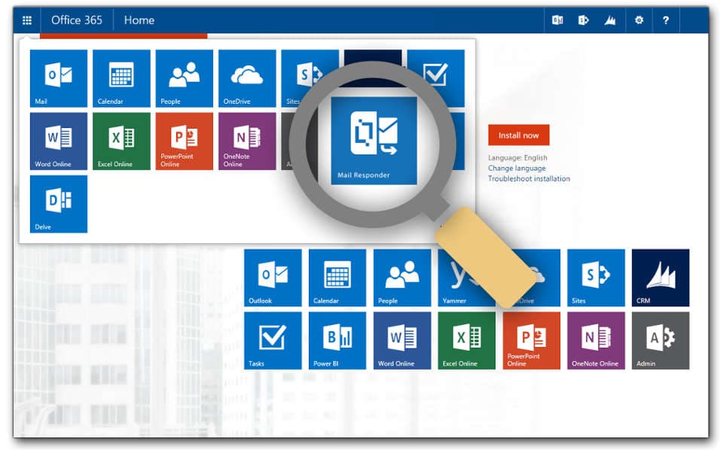The width and height of the screenshot is (723, 450).
Task: Click the Office 365 brand label
Action: point(77,20)
